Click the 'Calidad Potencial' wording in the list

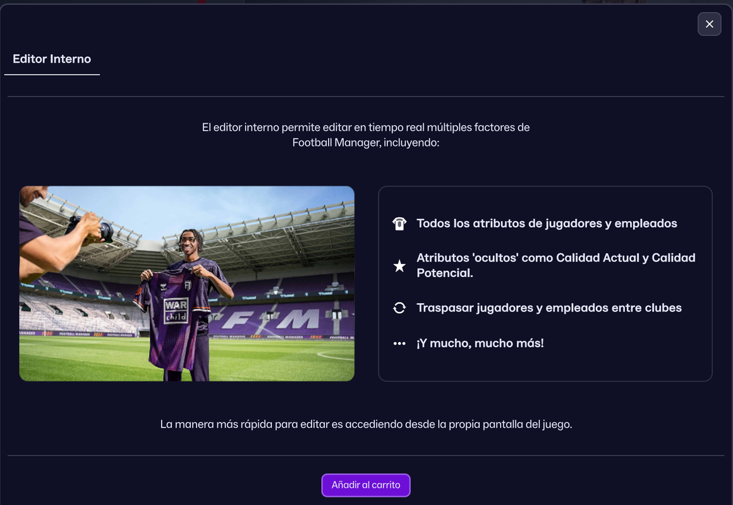click(x=556, y=265)
